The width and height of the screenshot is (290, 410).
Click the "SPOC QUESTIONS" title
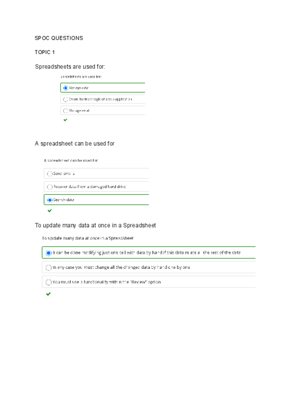point(59,38)
